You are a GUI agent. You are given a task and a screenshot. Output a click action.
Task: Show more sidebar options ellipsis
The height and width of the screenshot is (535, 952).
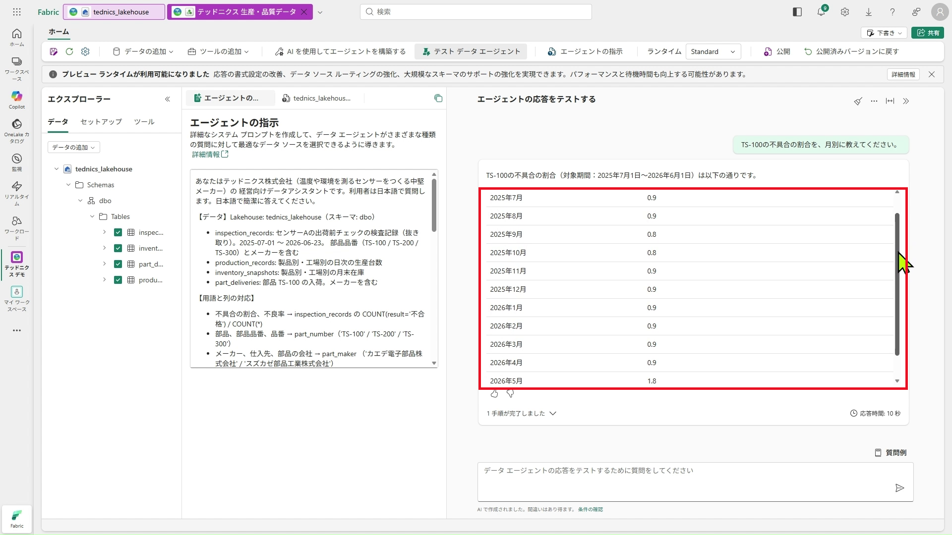pos(17,330)
